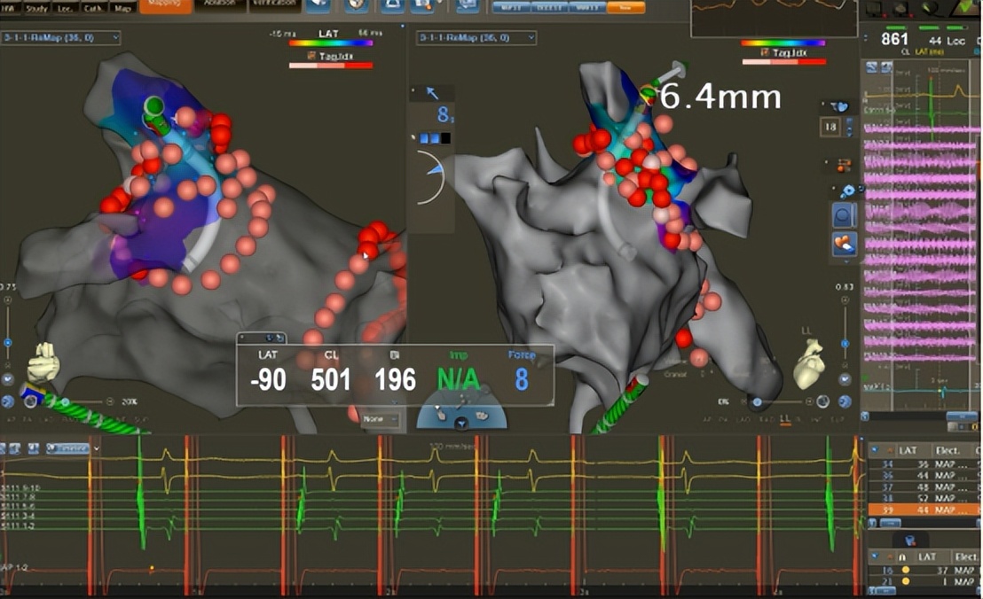Click the orange heart icon in right sidebar
983x599 pixels.
pos(843,243)
